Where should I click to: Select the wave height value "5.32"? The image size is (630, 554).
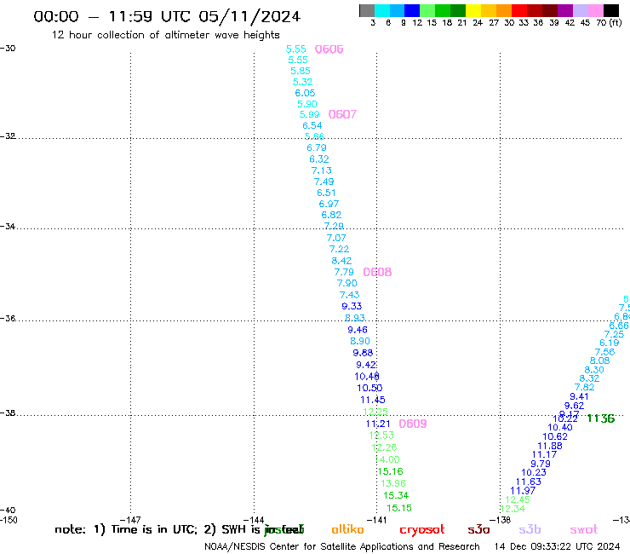click(x=302, y=82)
